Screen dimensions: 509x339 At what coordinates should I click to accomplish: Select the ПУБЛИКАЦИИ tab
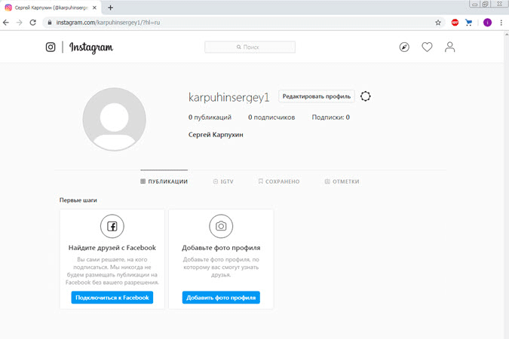click(164, 182)
